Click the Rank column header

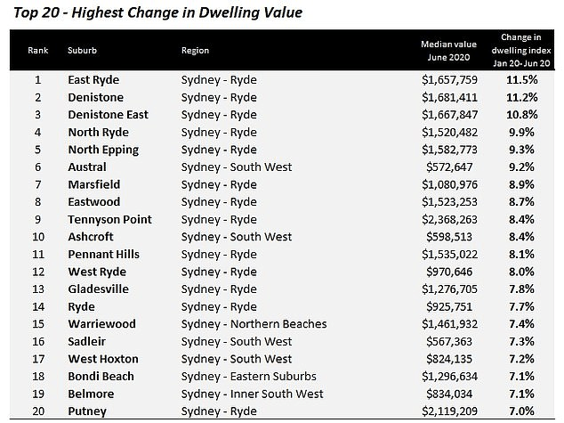tap(37, 51)
